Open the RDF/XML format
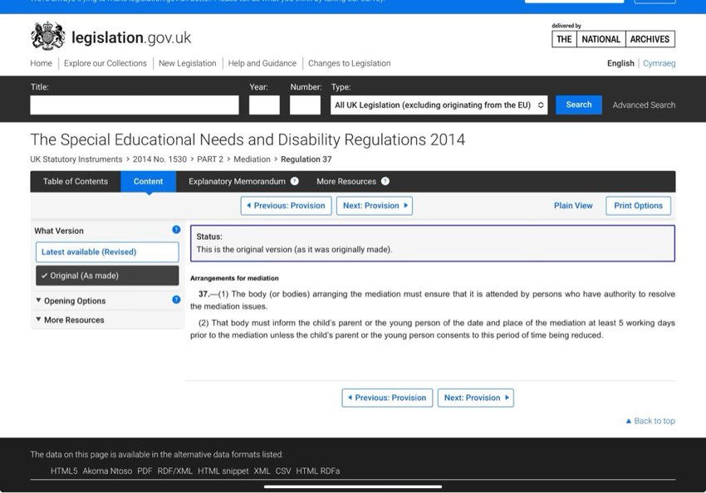Viewport: 706px width, 493px height. (174, 471)
